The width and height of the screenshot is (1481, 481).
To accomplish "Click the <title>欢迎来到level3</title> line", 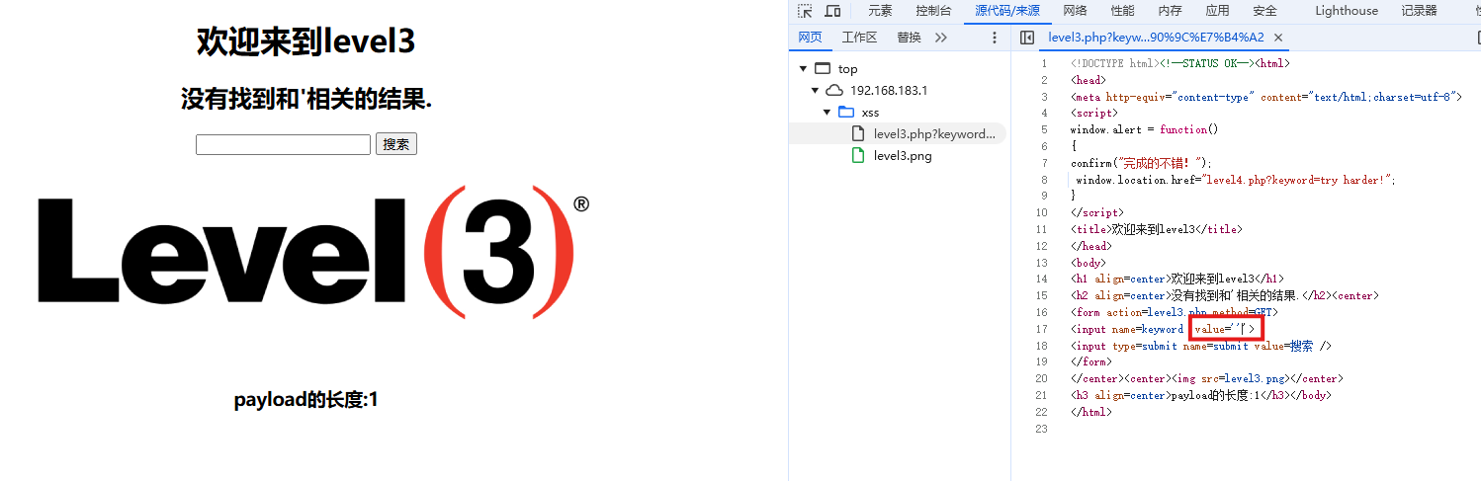I will click(1156, 229).
